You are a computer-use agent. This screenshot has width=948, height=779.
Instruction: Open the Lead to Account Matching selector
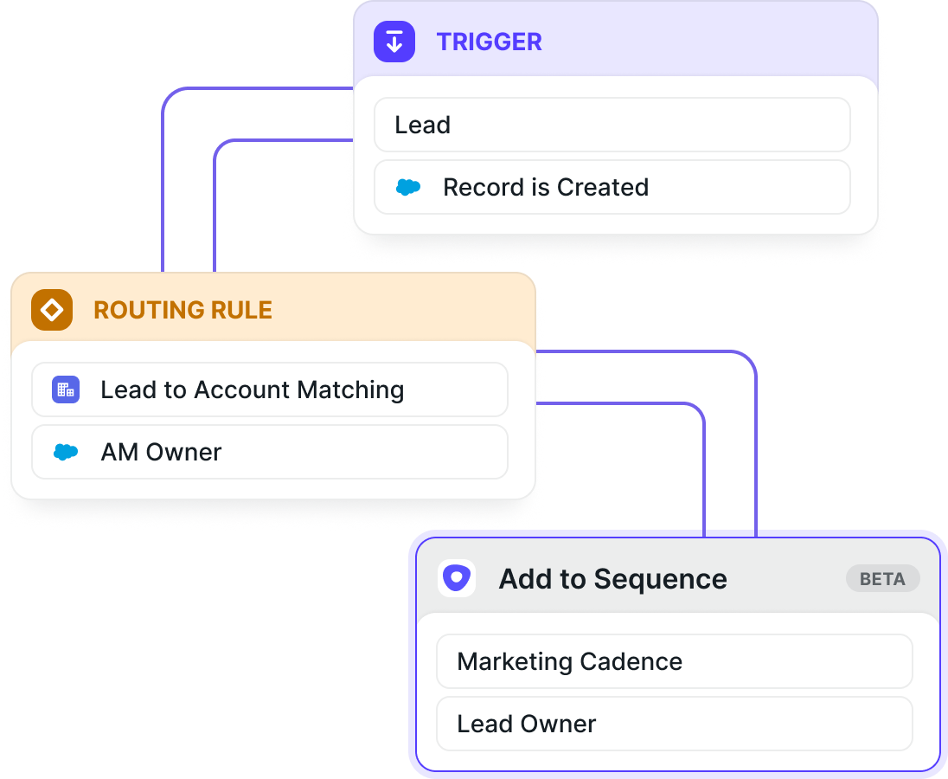270,389
